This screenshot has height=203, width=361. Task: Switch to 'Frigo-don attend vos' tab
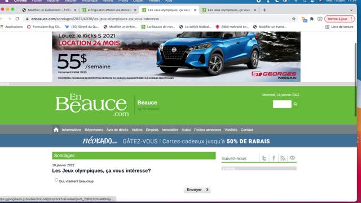[x=109, y=10]
